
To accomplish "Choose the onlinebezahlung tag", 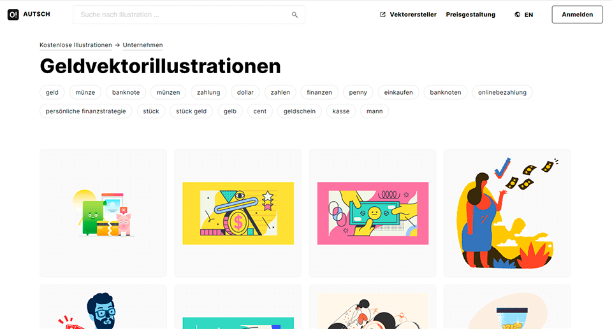I will coord(502,92).
